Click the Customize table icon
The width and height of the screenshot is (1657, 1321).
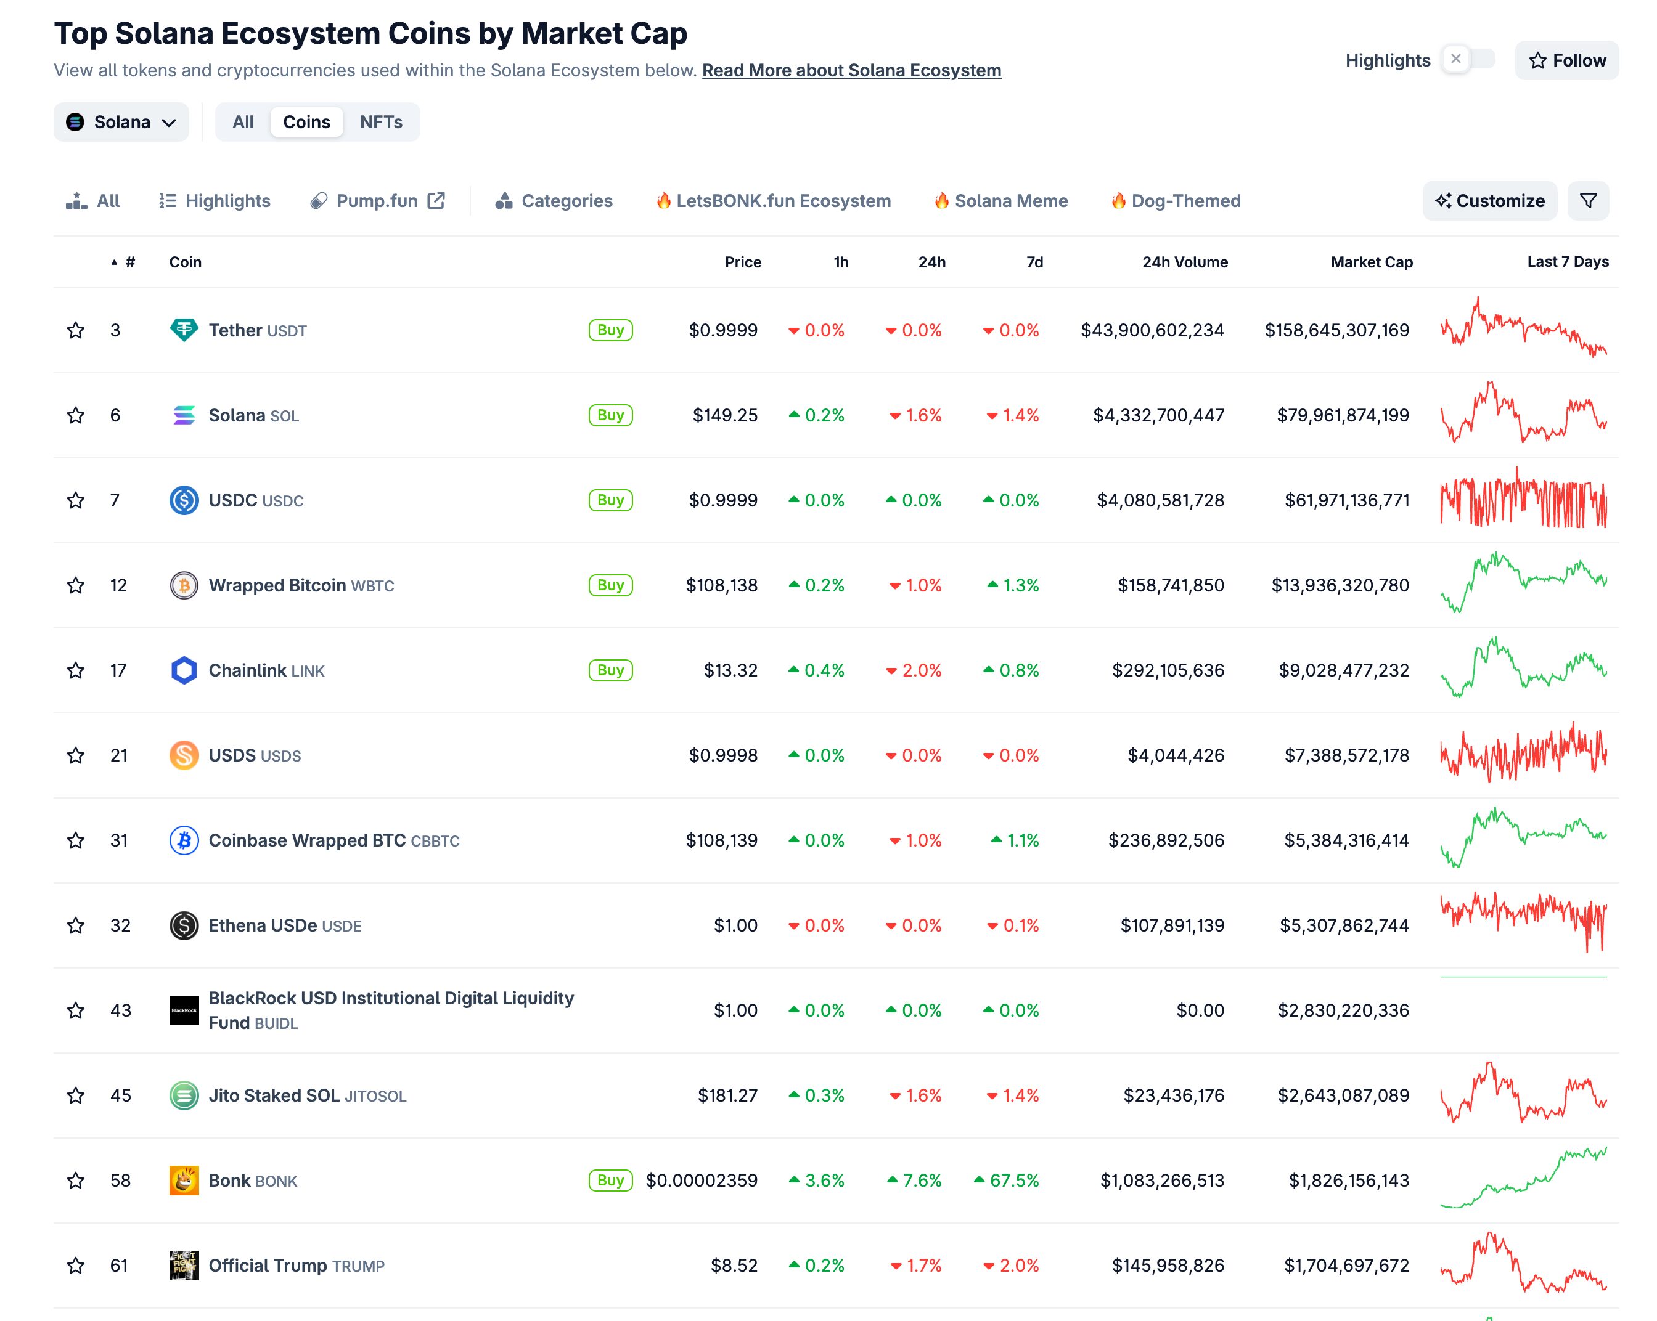point(1489,200)
